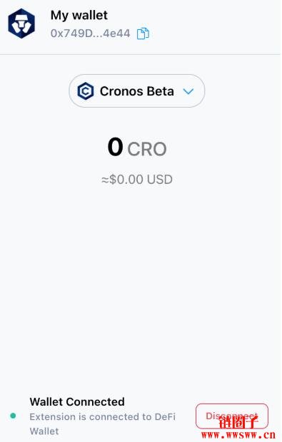The height and width of the screenshot is (442, 282).
Task: Click the red Chinese watermark logo
Action: (239, 421)
